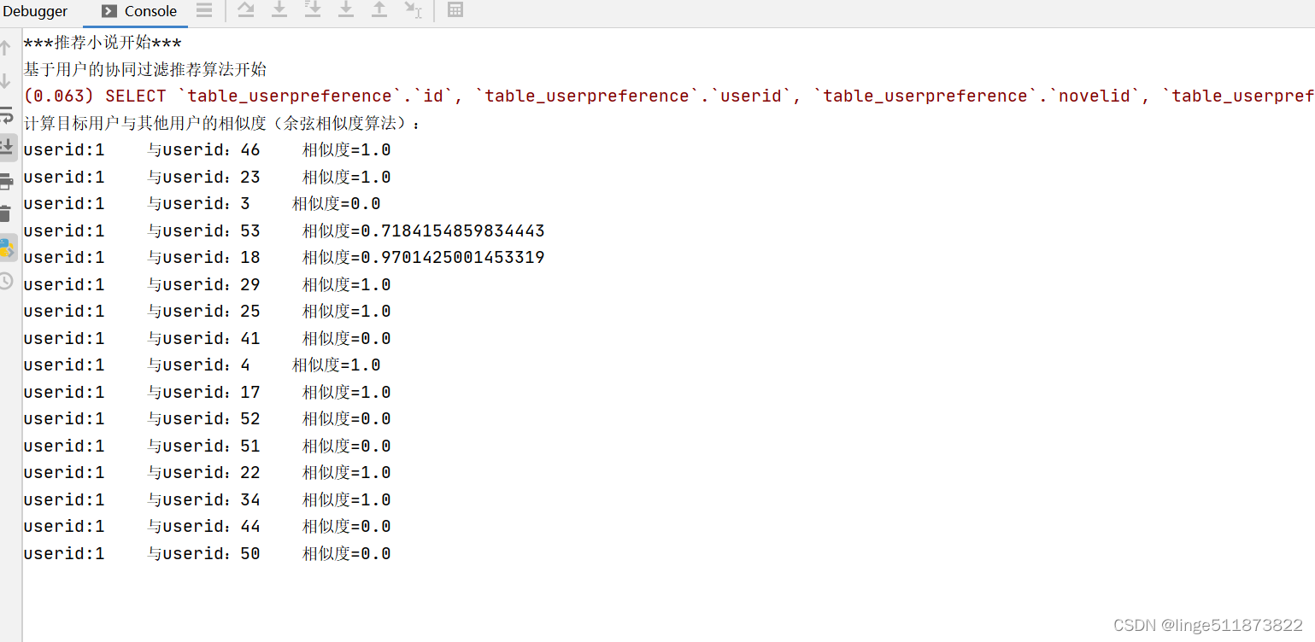1315x642 pixels.
Task: Open the three-line menu icon beside the Console tab
Action: (x=204, y=10)
